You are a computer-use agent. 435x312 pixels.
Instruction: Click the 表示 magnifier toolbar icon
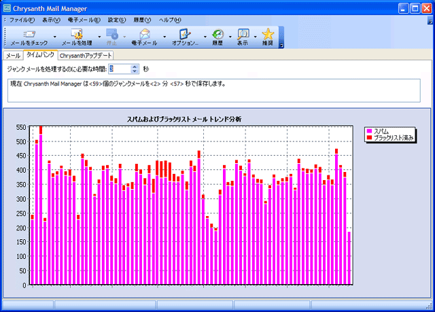(243, 34)
